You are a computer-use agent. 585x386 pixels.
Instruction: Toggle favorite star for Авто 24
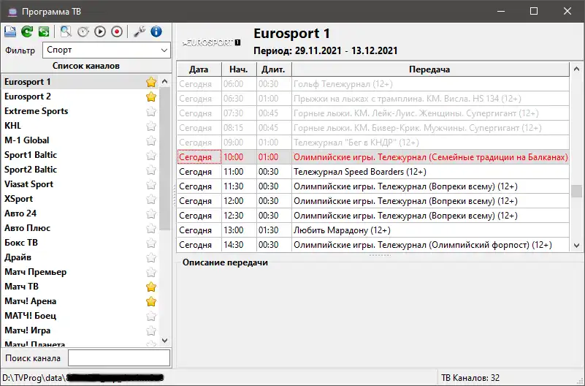click(151, 213)
